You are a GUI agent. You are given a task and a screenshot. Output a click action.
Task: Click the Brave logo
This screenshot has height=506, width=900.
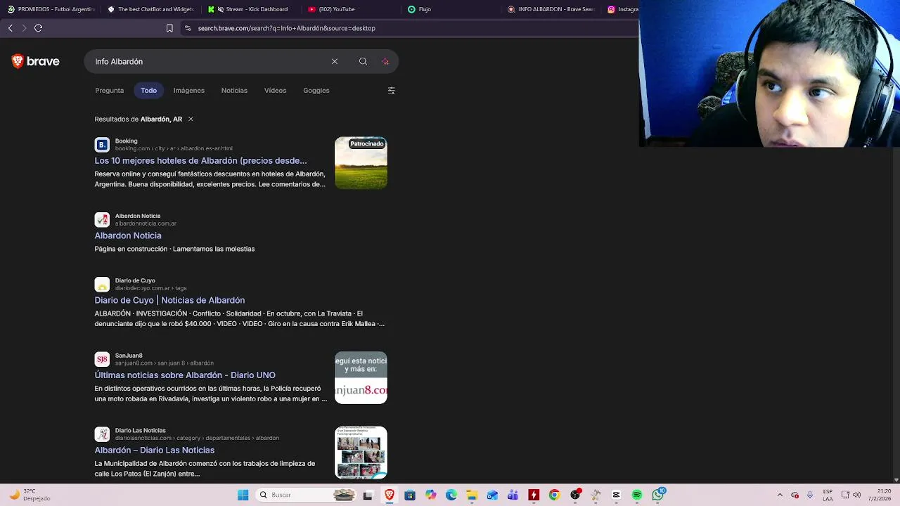point(35,62)
